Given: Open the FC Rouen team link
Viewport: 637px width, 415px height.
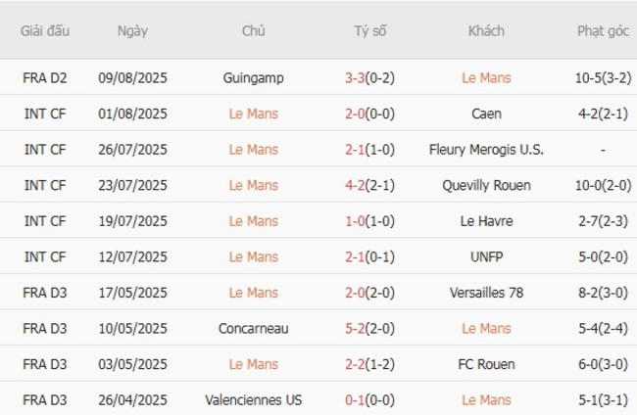Looking at the screenshot, I should pyautogui.click(x=486, y=364).
